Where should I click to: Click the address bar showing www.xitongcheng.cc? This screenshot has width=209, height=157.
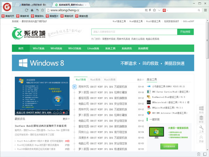95,10
